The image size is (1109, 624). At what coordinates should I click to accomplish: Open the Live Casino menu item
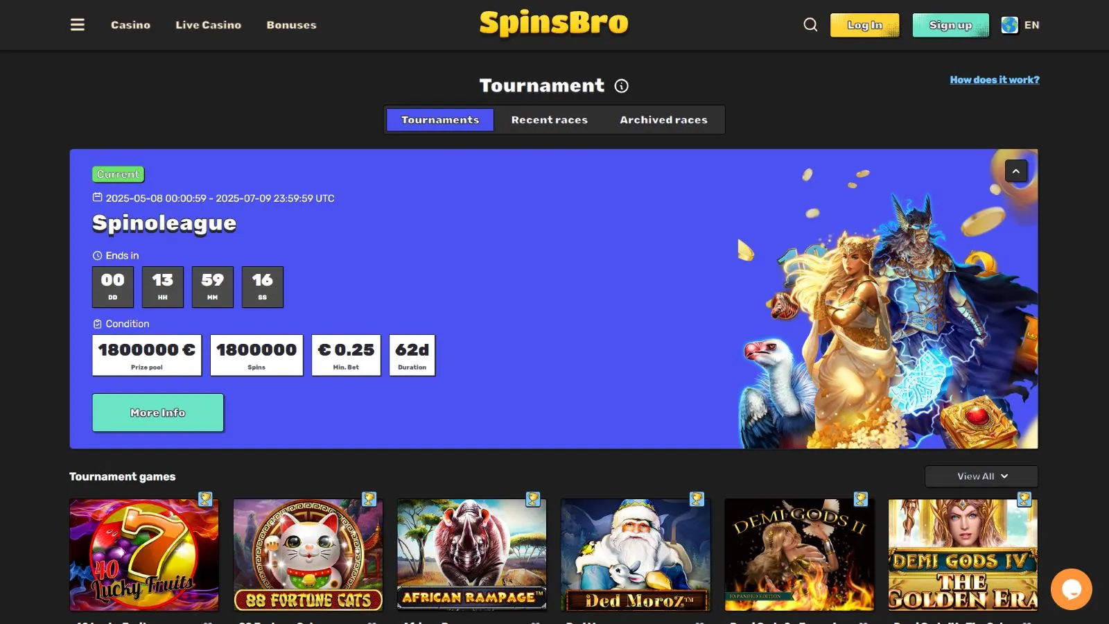point(209,25)
